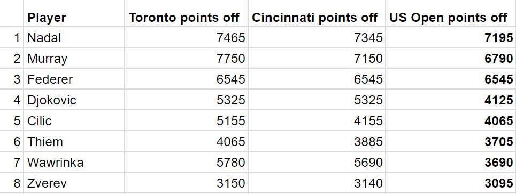Click Wawrinka's US Open value 3690
Screen dimensions: 516x194
click(x=451, y=162)
